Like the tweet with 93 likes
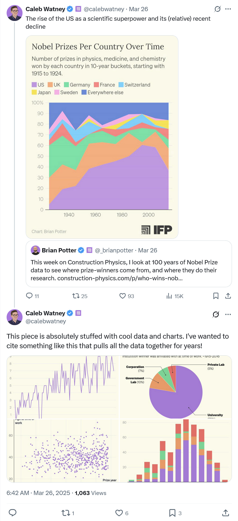Image resolution: width=238 pixels, height=521 pixels. pos(122,296)
